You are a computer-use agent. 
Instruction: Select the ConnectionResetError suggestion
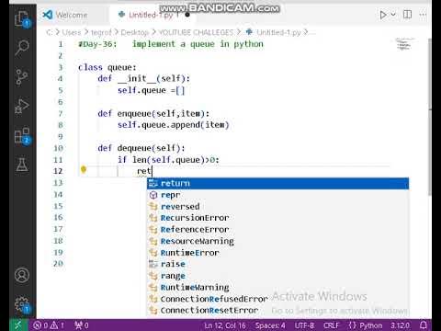[x=277, y=311]
